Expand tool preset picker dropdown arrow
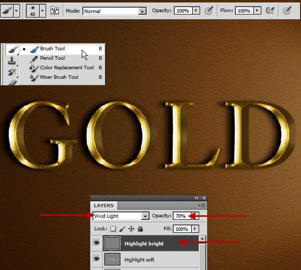Viewport: 301px width, 270px height. [17, 11]
